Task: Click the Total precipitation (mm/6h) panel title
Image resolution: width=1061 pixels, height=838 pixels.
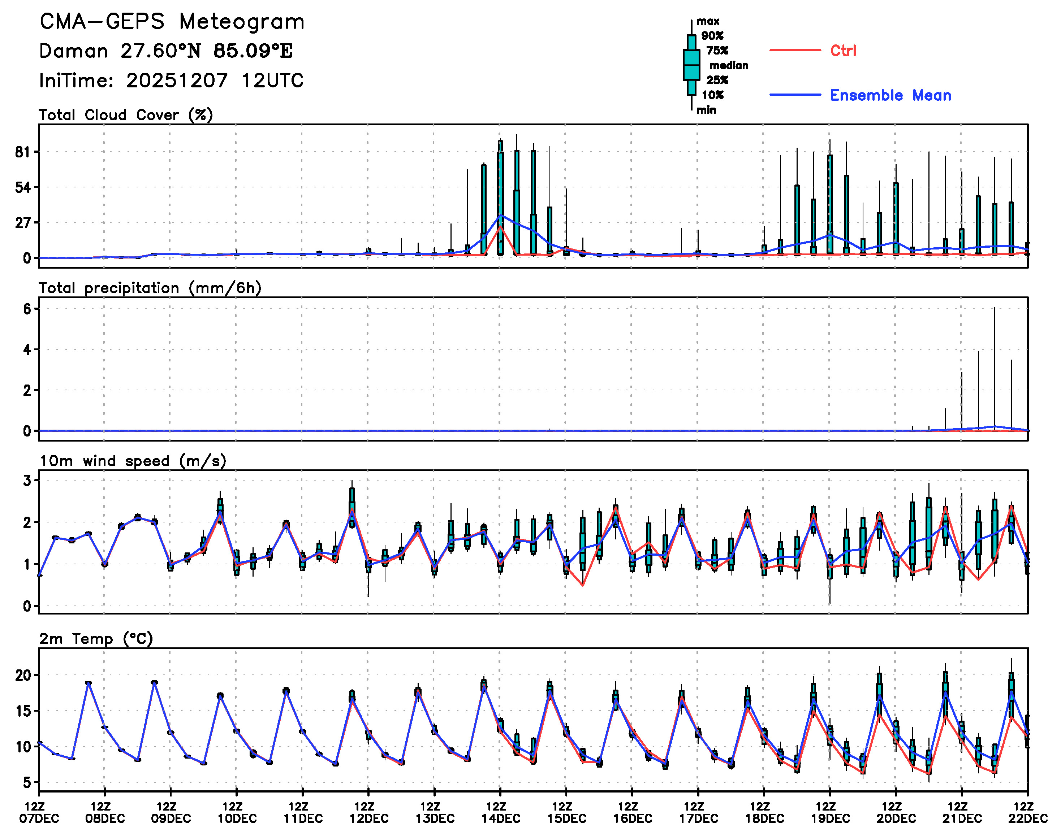Action: pos(150,288)
